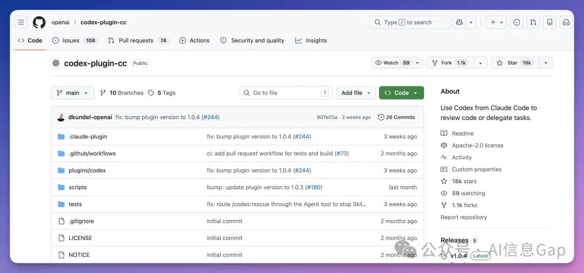Open the LICENSE file
This screenshot has height=273, width=584.
click(81, 238)
